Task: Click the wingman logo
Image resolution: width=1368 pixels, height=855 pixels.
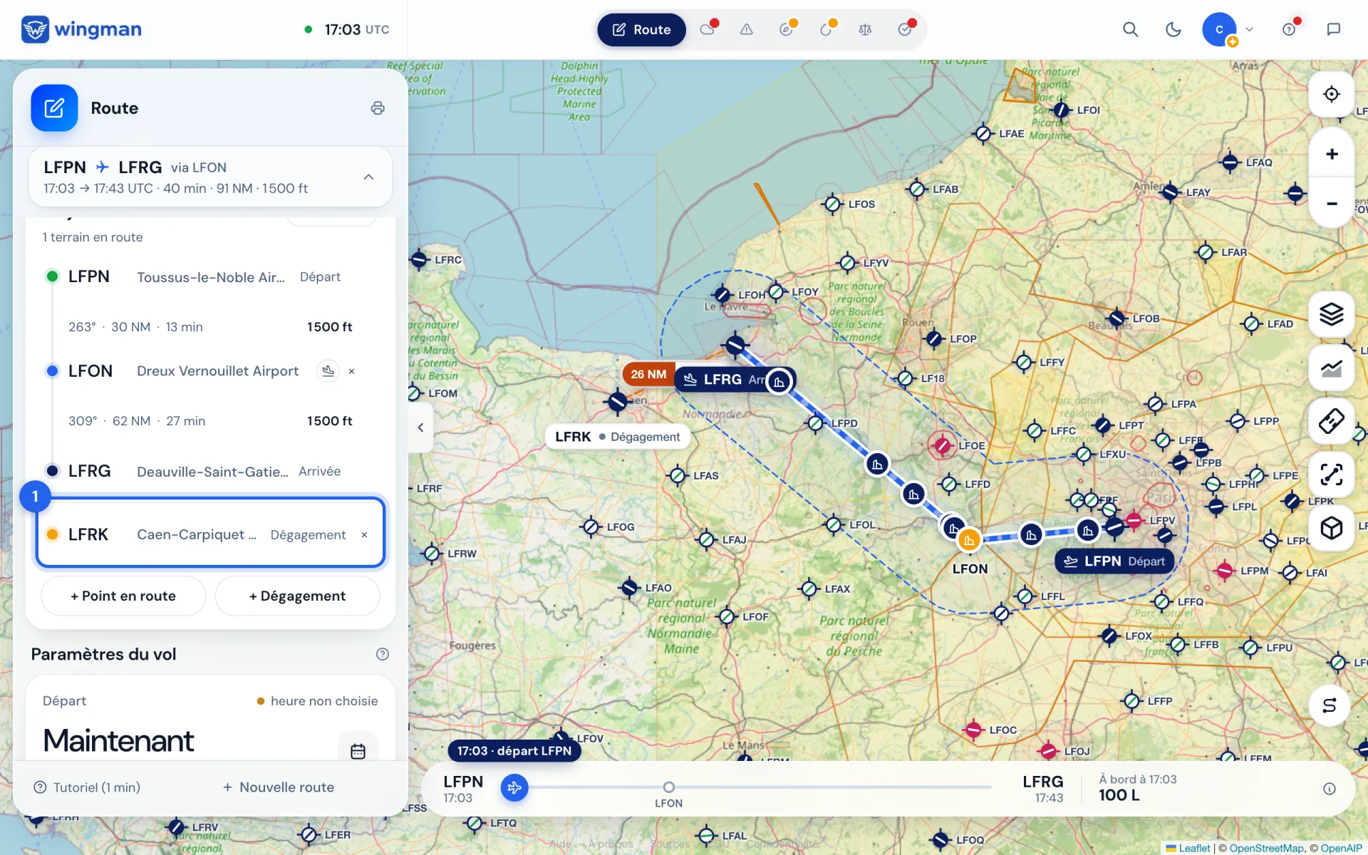Action: click(81, 29)
